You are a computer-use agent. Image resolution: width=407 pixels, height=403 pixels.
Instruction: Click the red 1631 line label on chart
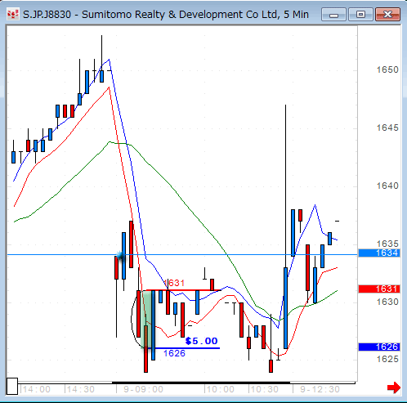[x=174, y=283]
